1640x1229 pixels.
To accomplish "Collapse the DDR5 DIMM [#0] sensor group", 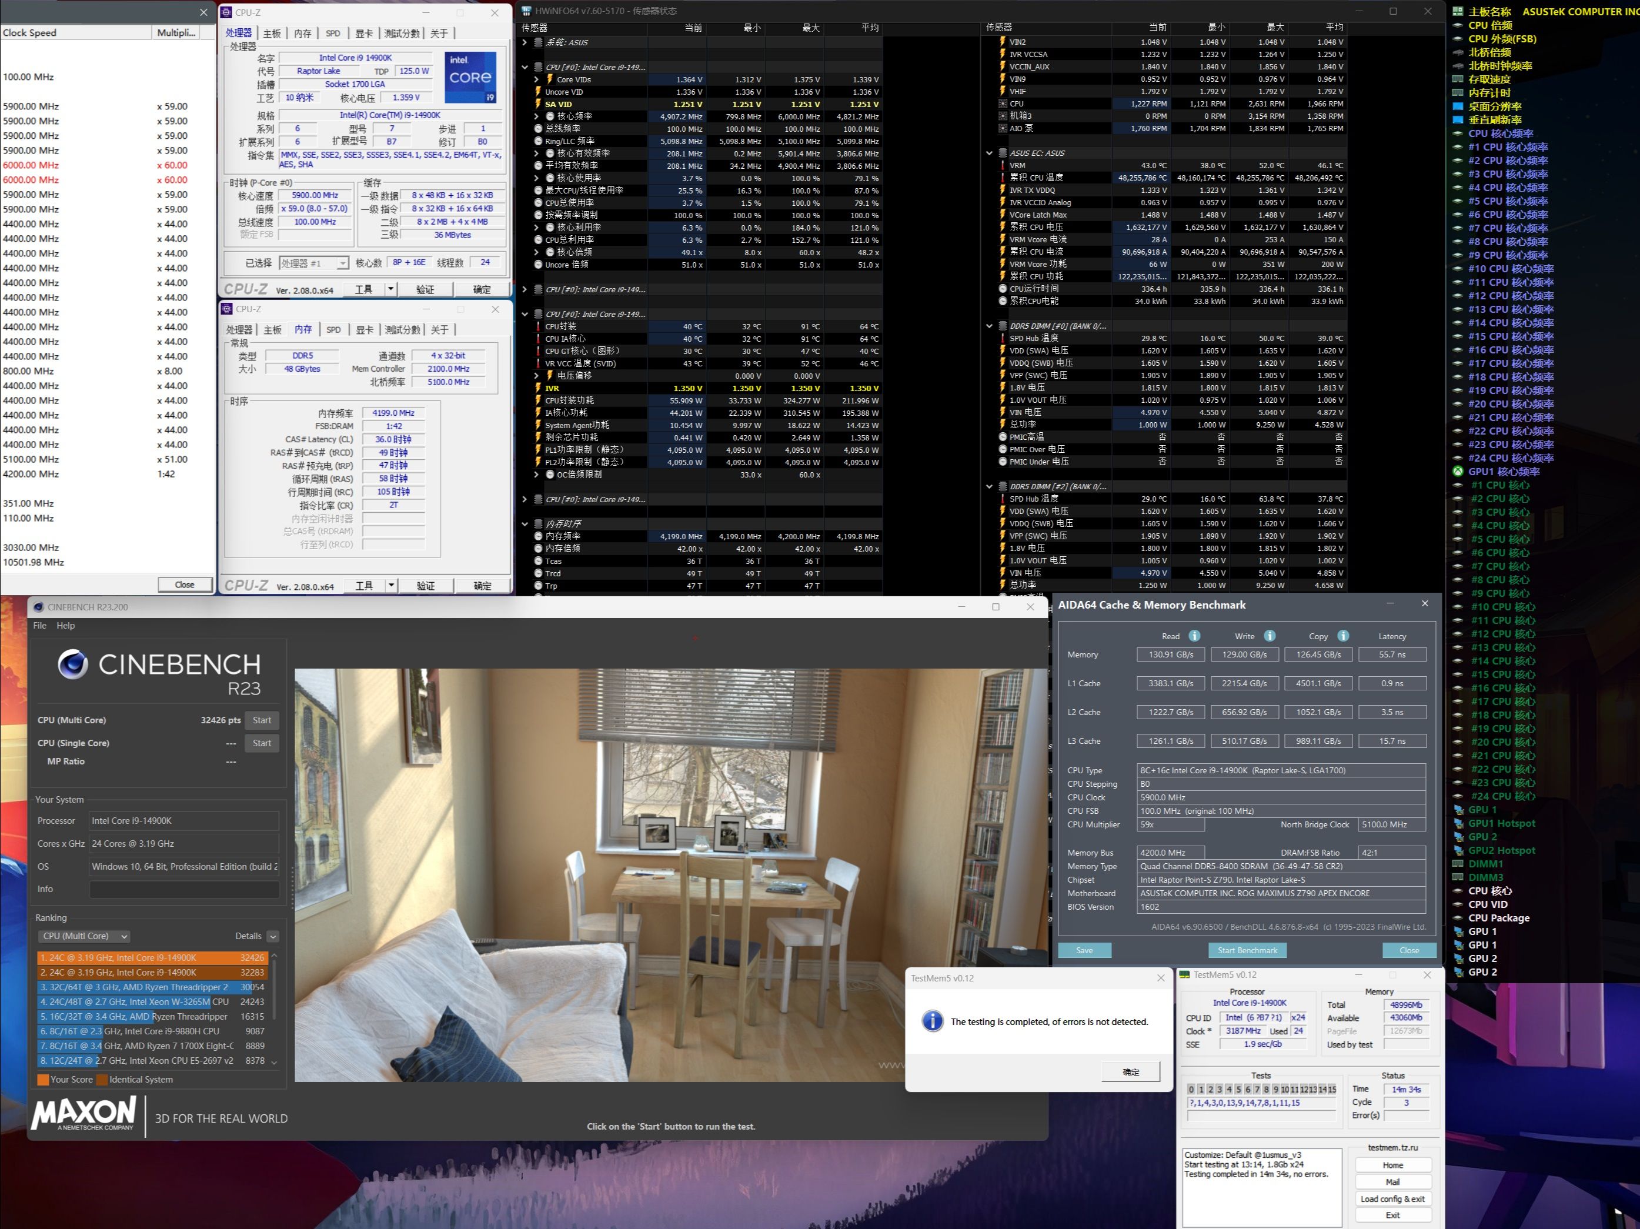I will tap(989, 326).
